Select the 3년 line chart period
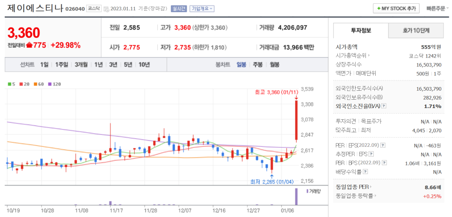452x217 pixels. coord(113,65)
